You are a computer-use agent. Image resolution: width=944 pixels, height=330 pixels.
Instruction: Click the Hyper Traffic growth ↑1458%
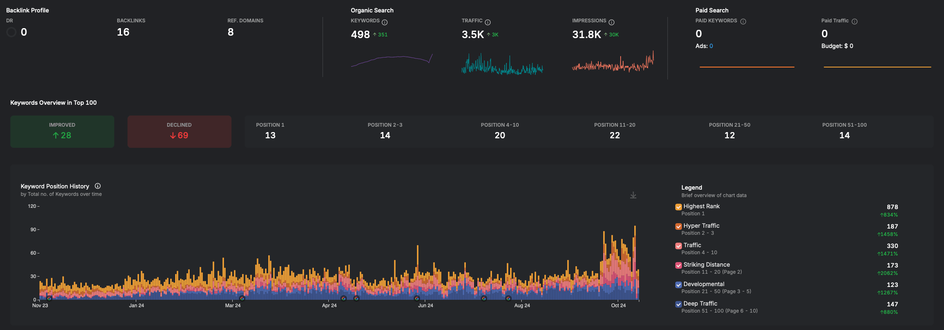[887, 234]
